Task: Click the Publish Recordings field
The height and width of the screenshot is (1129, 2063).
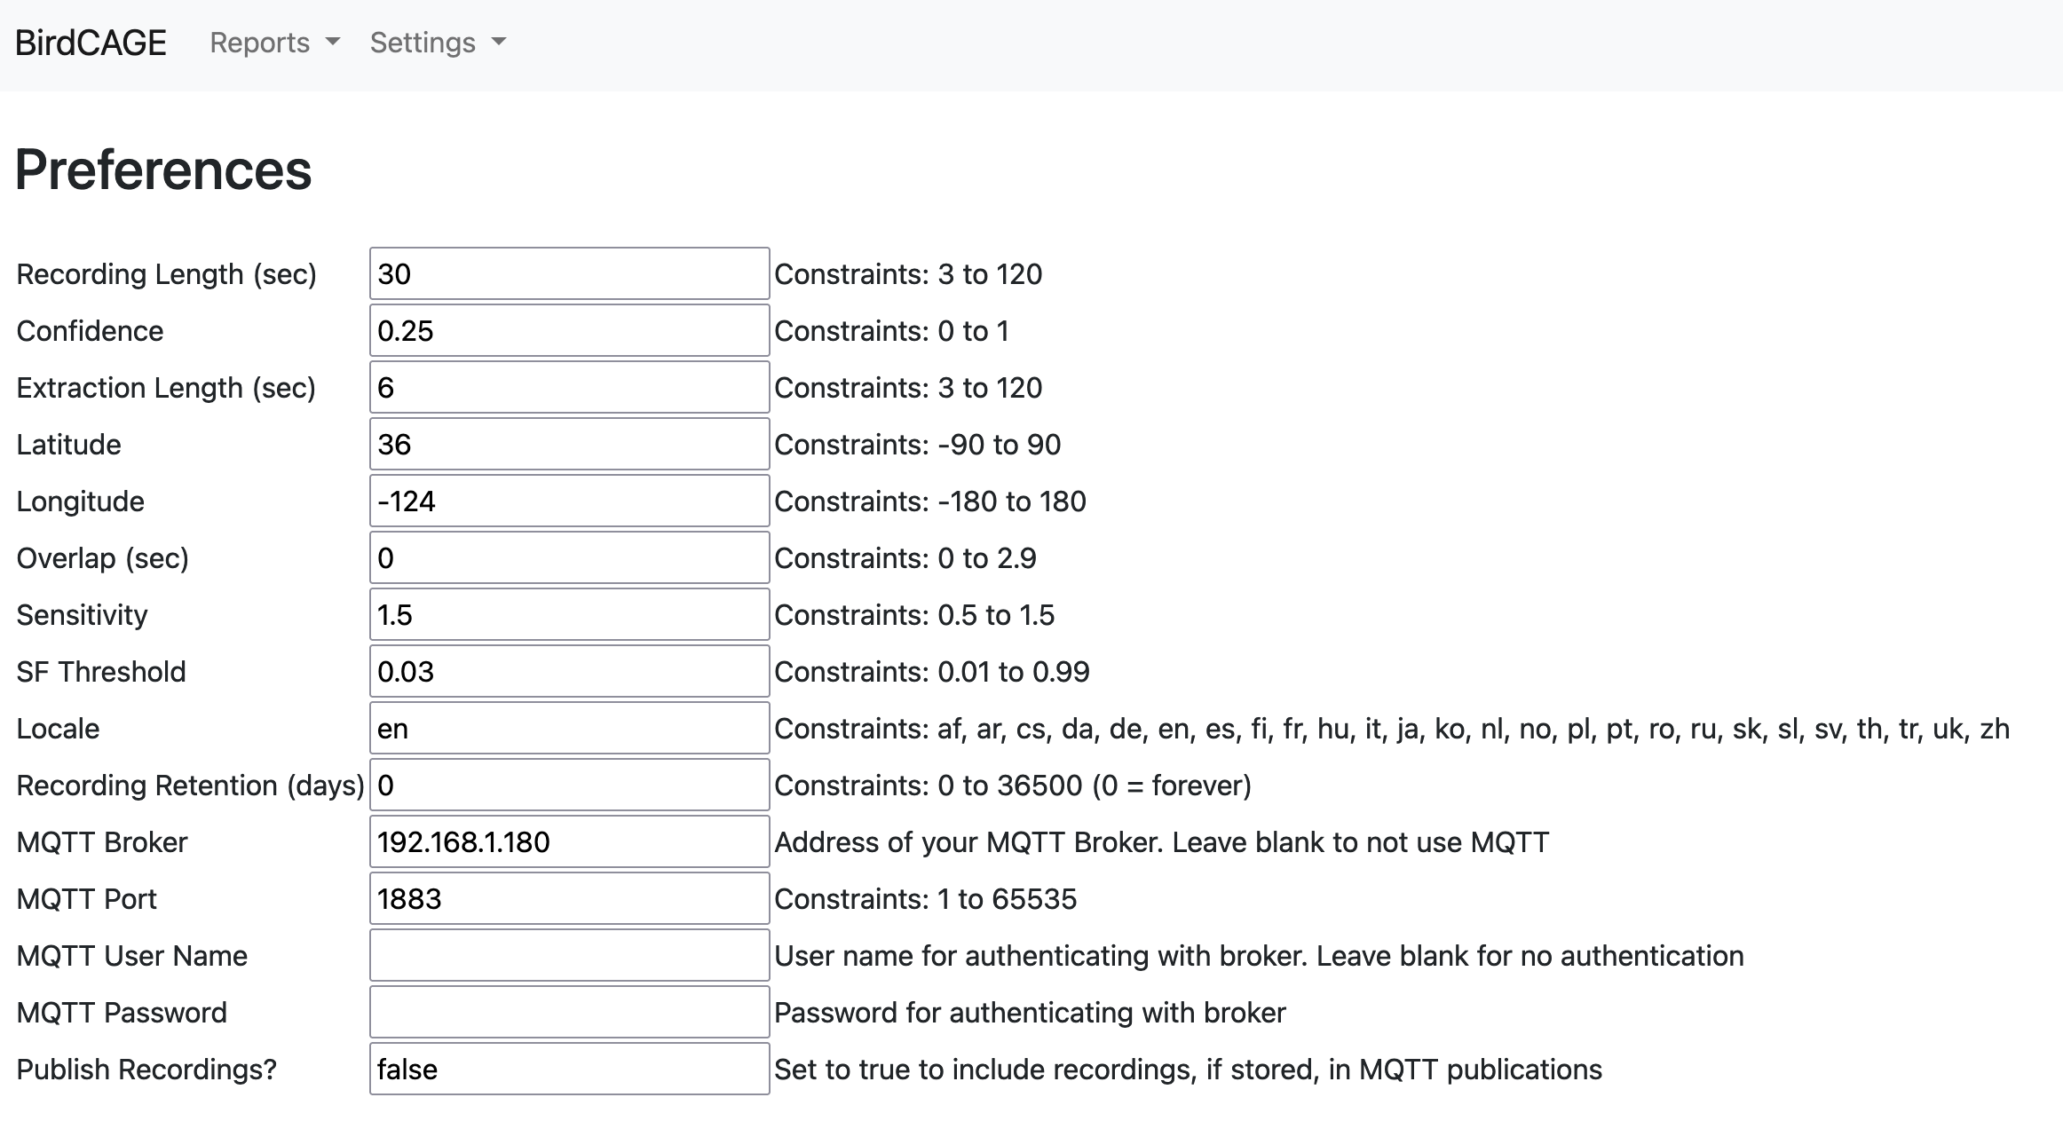Action: tap(569, 1069)
